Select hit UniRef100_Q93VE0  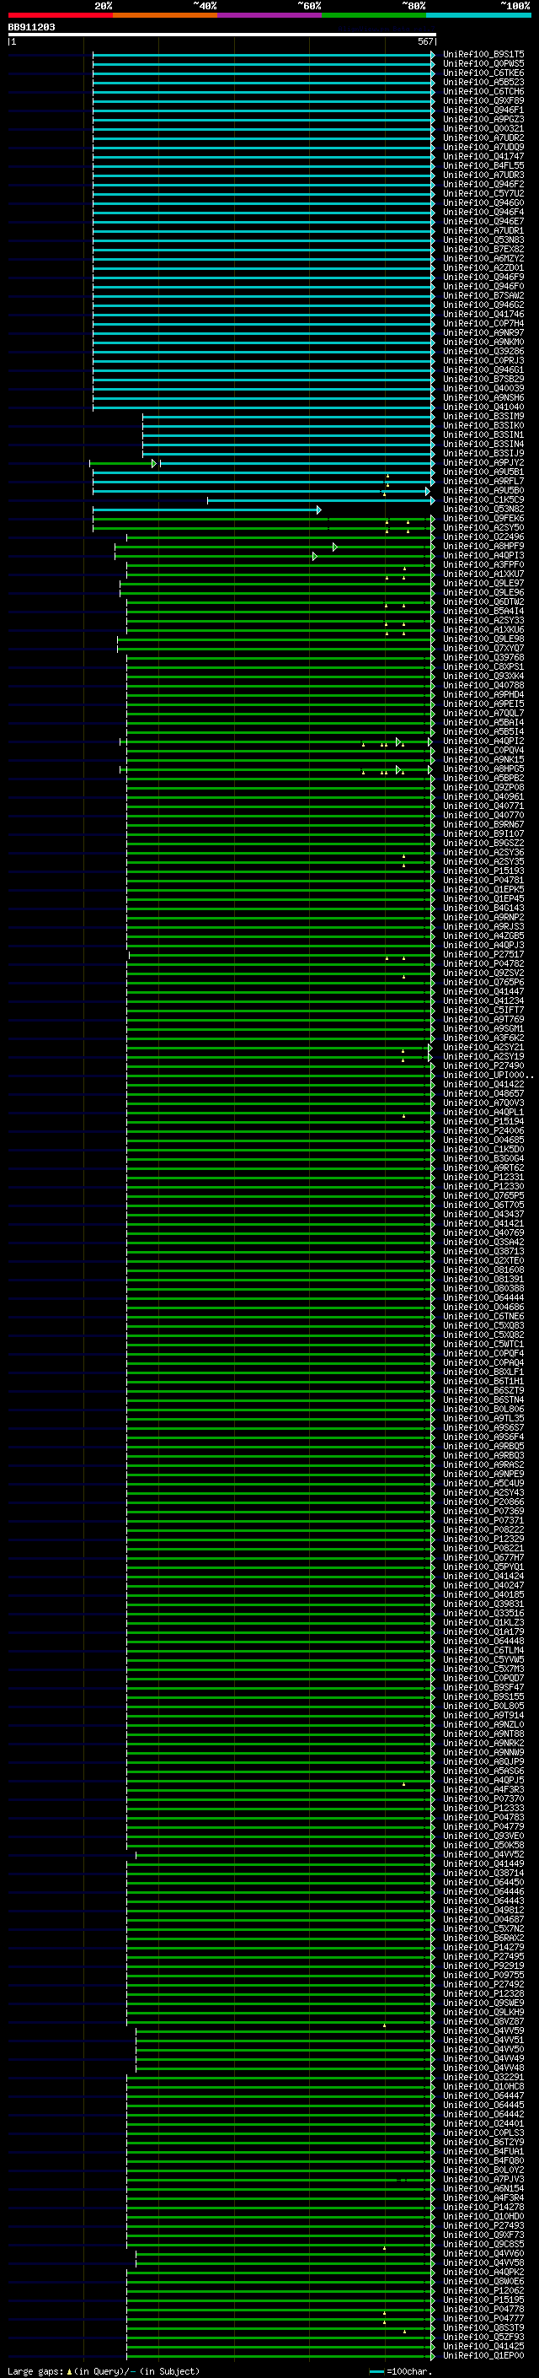[483, 1836]
